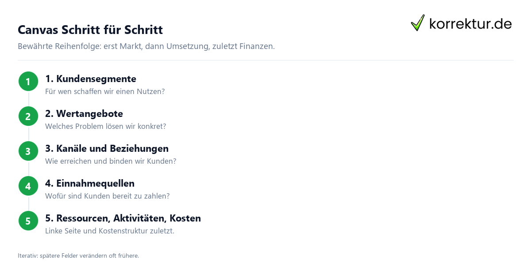Select the green step 5 circle
531x278 pixels.
(28, 221)
